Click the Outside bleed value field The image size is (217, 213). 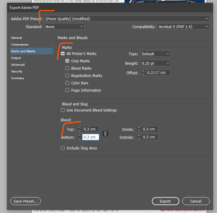pyautogui.click(x=150, y=137)
